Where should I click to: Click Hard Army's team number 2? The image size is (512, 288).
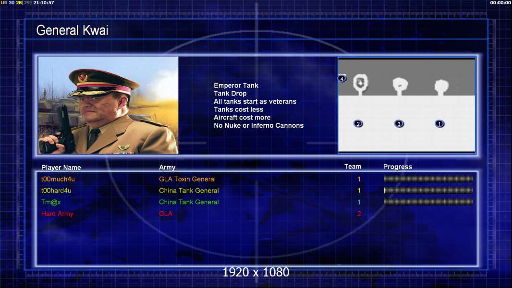pyautogui.click(x=359, y=214)
